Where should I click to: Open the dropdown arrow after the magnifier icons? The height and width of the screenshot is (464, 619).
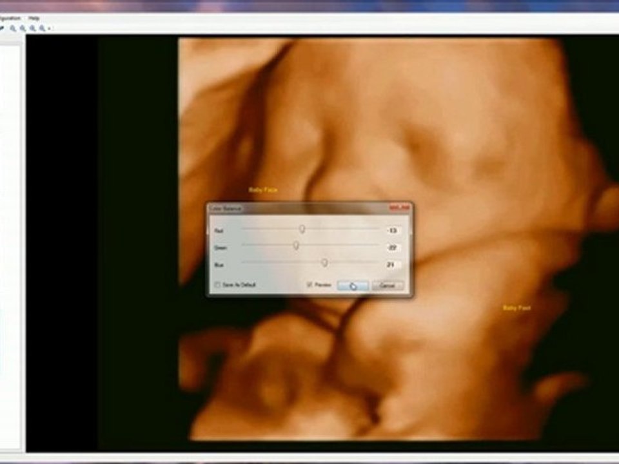(49, 29)
